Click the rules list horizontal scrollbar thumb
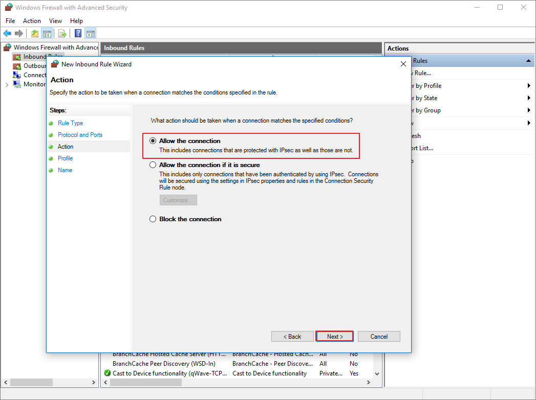The image size is (536, 400). [146, 382]
